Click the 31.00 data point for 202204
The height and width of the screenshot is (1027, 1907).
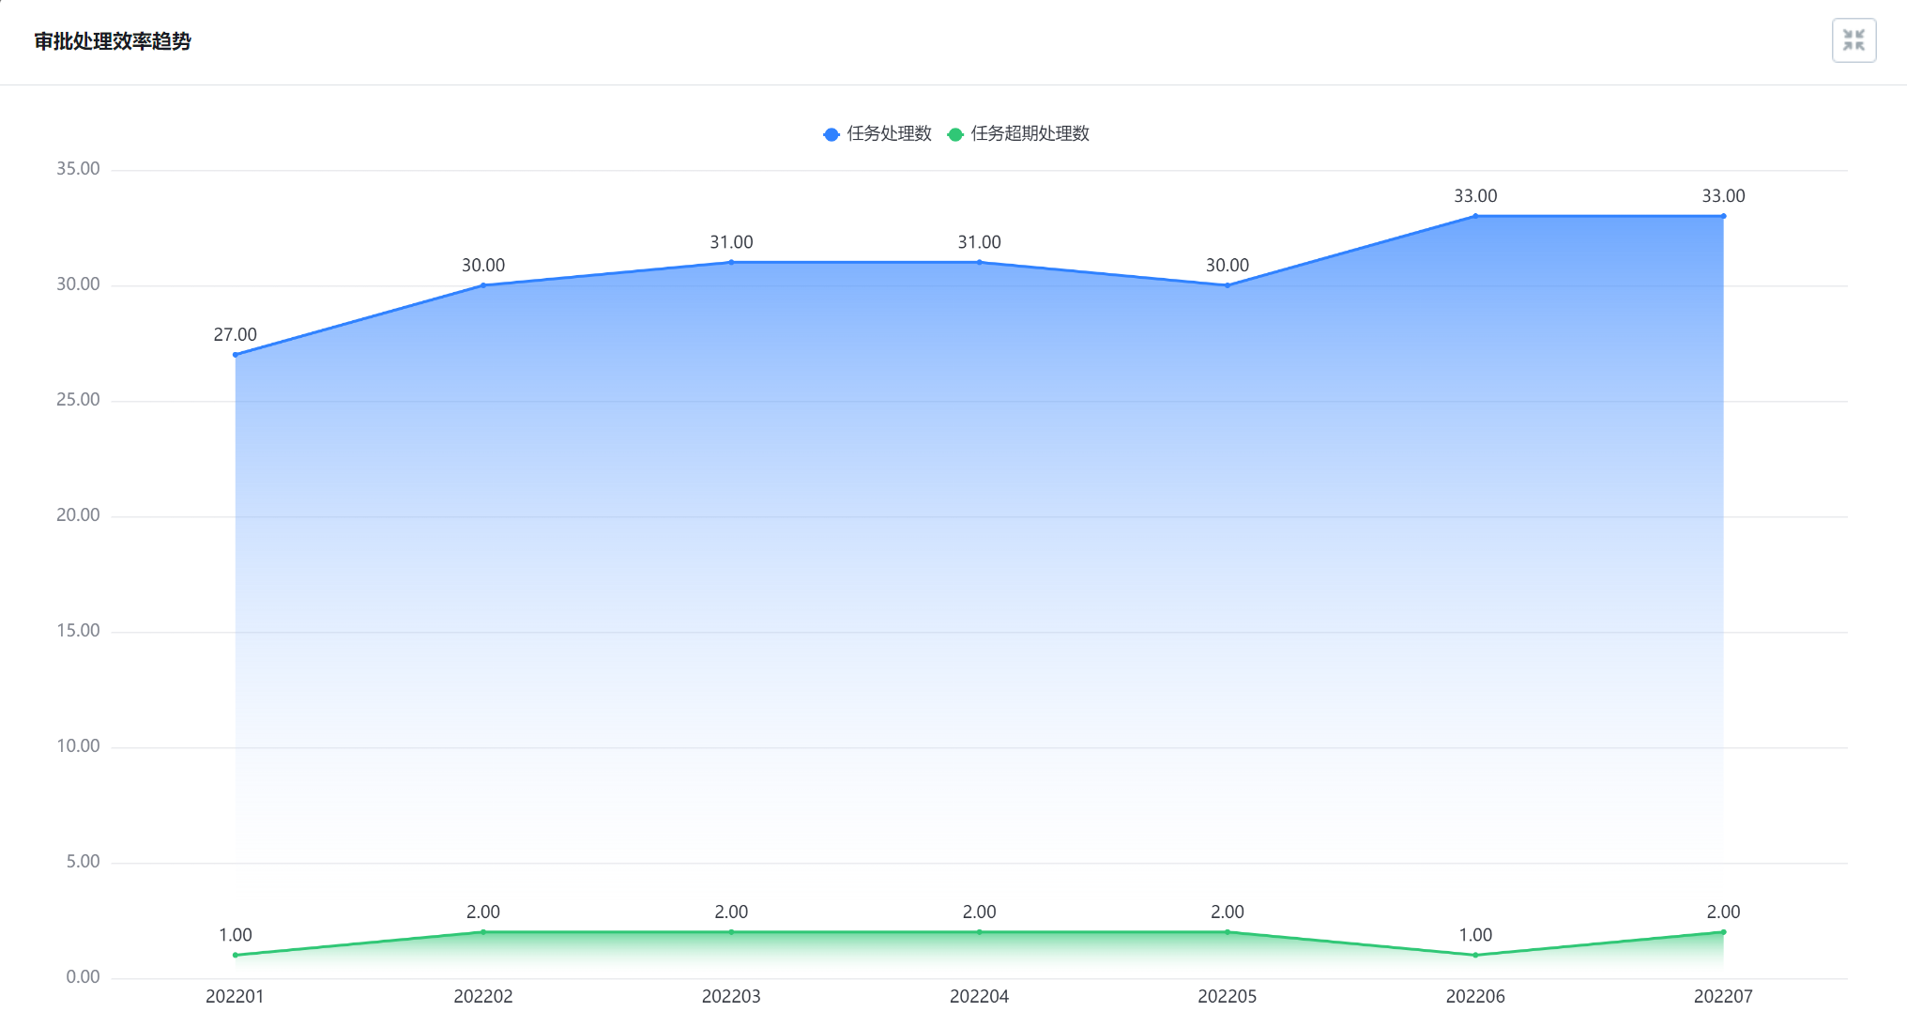pos(980,262)
